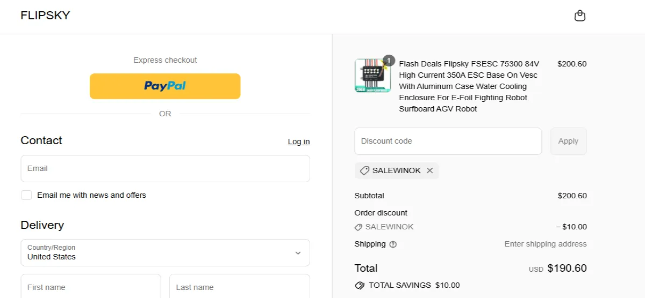Viewport: 645px width, 298px height.
Task: Click the discount amount − $10.00
Action: coord(571,227)
